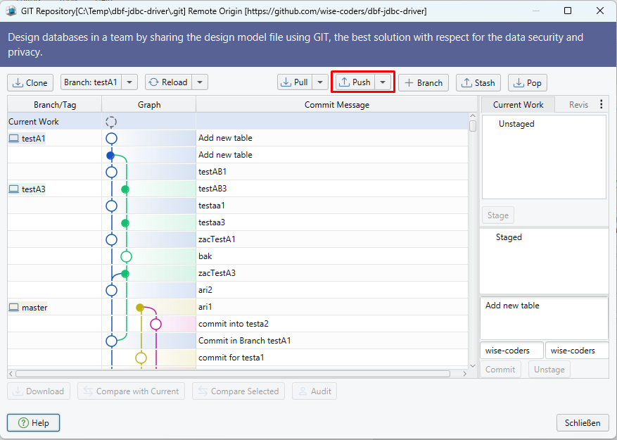Push commits to the remote
This screenshot has width=617, height=440.
coord(355,82)
